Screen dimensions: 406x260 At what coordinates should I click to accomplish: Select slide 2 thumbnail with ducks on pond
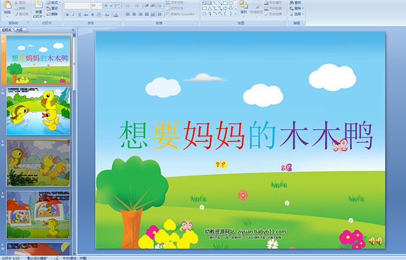tap(38, 111)
